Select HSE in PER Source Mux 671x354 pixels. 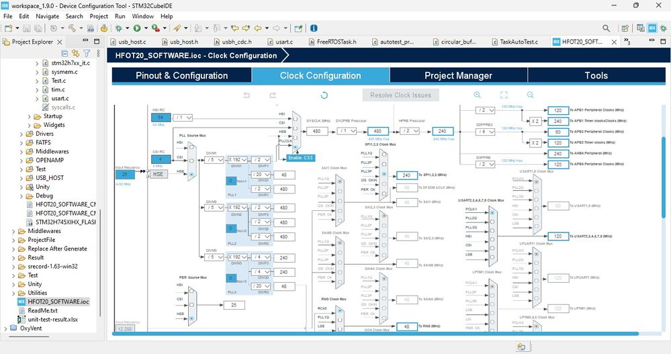coord(191,318)
